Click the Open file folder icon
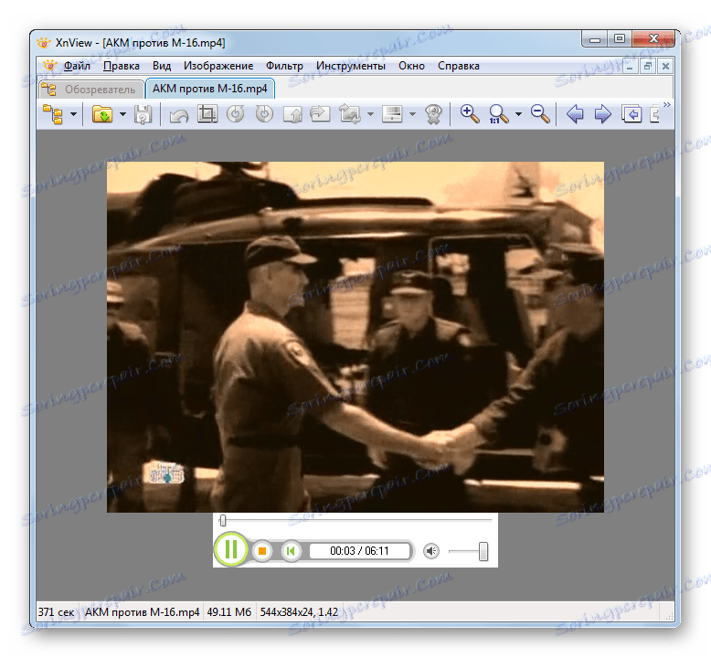The width and height of the screenshot is (711, 658). 102,114
